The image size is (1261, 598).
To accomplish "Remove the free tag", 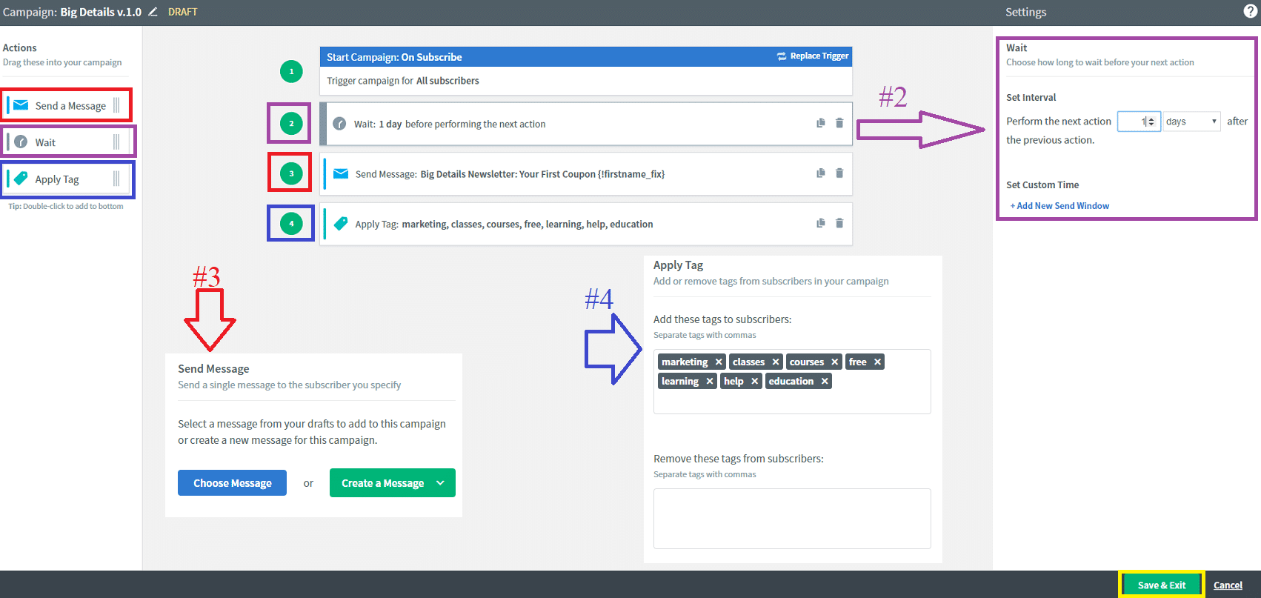I will pyautogui.click(x=877, y=362).
